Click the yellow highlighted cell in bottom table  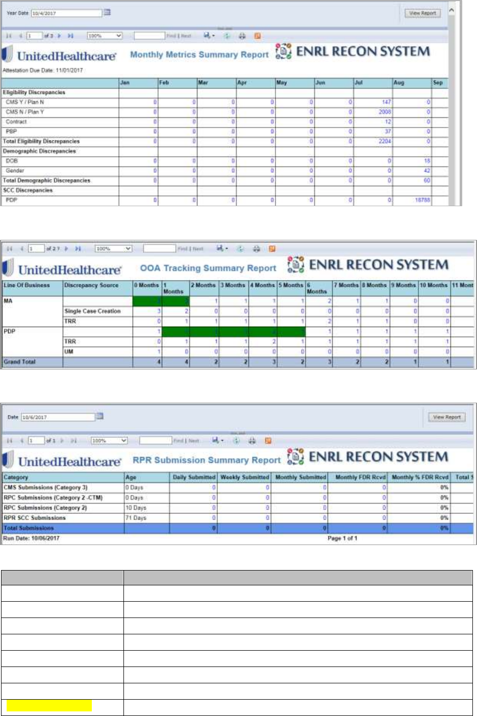[49, 706]
